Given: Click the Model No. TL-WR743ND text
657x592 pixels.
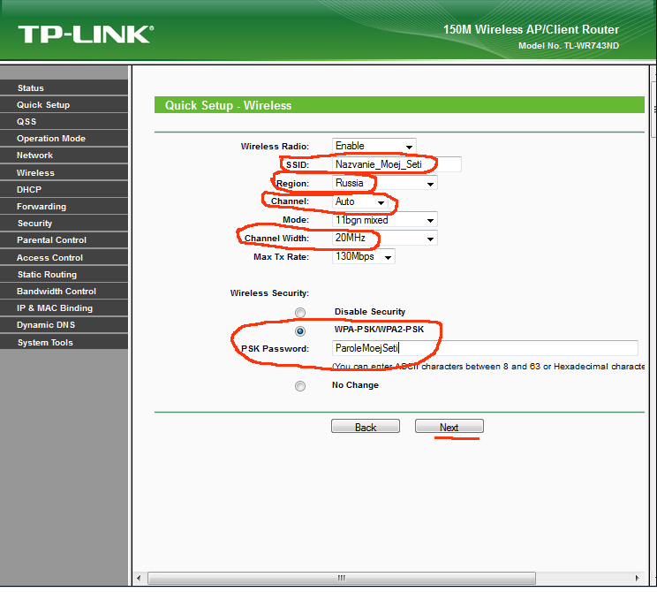Looking at the screenshot, I should [x=569, y=46].
